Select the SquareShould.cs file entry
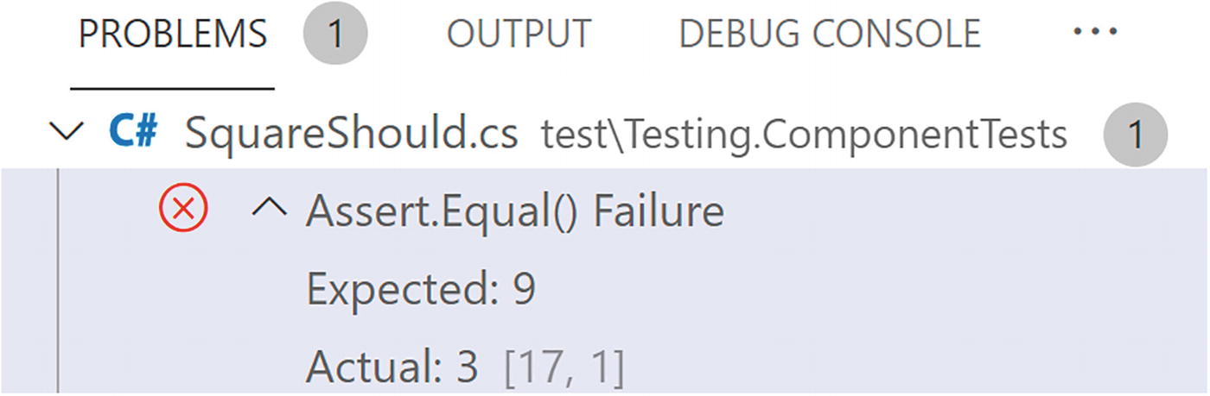 pos(351,135)
